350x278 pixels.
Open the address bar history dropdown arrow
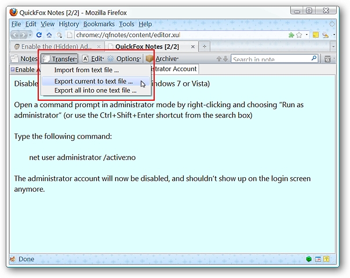click(307, 35)
